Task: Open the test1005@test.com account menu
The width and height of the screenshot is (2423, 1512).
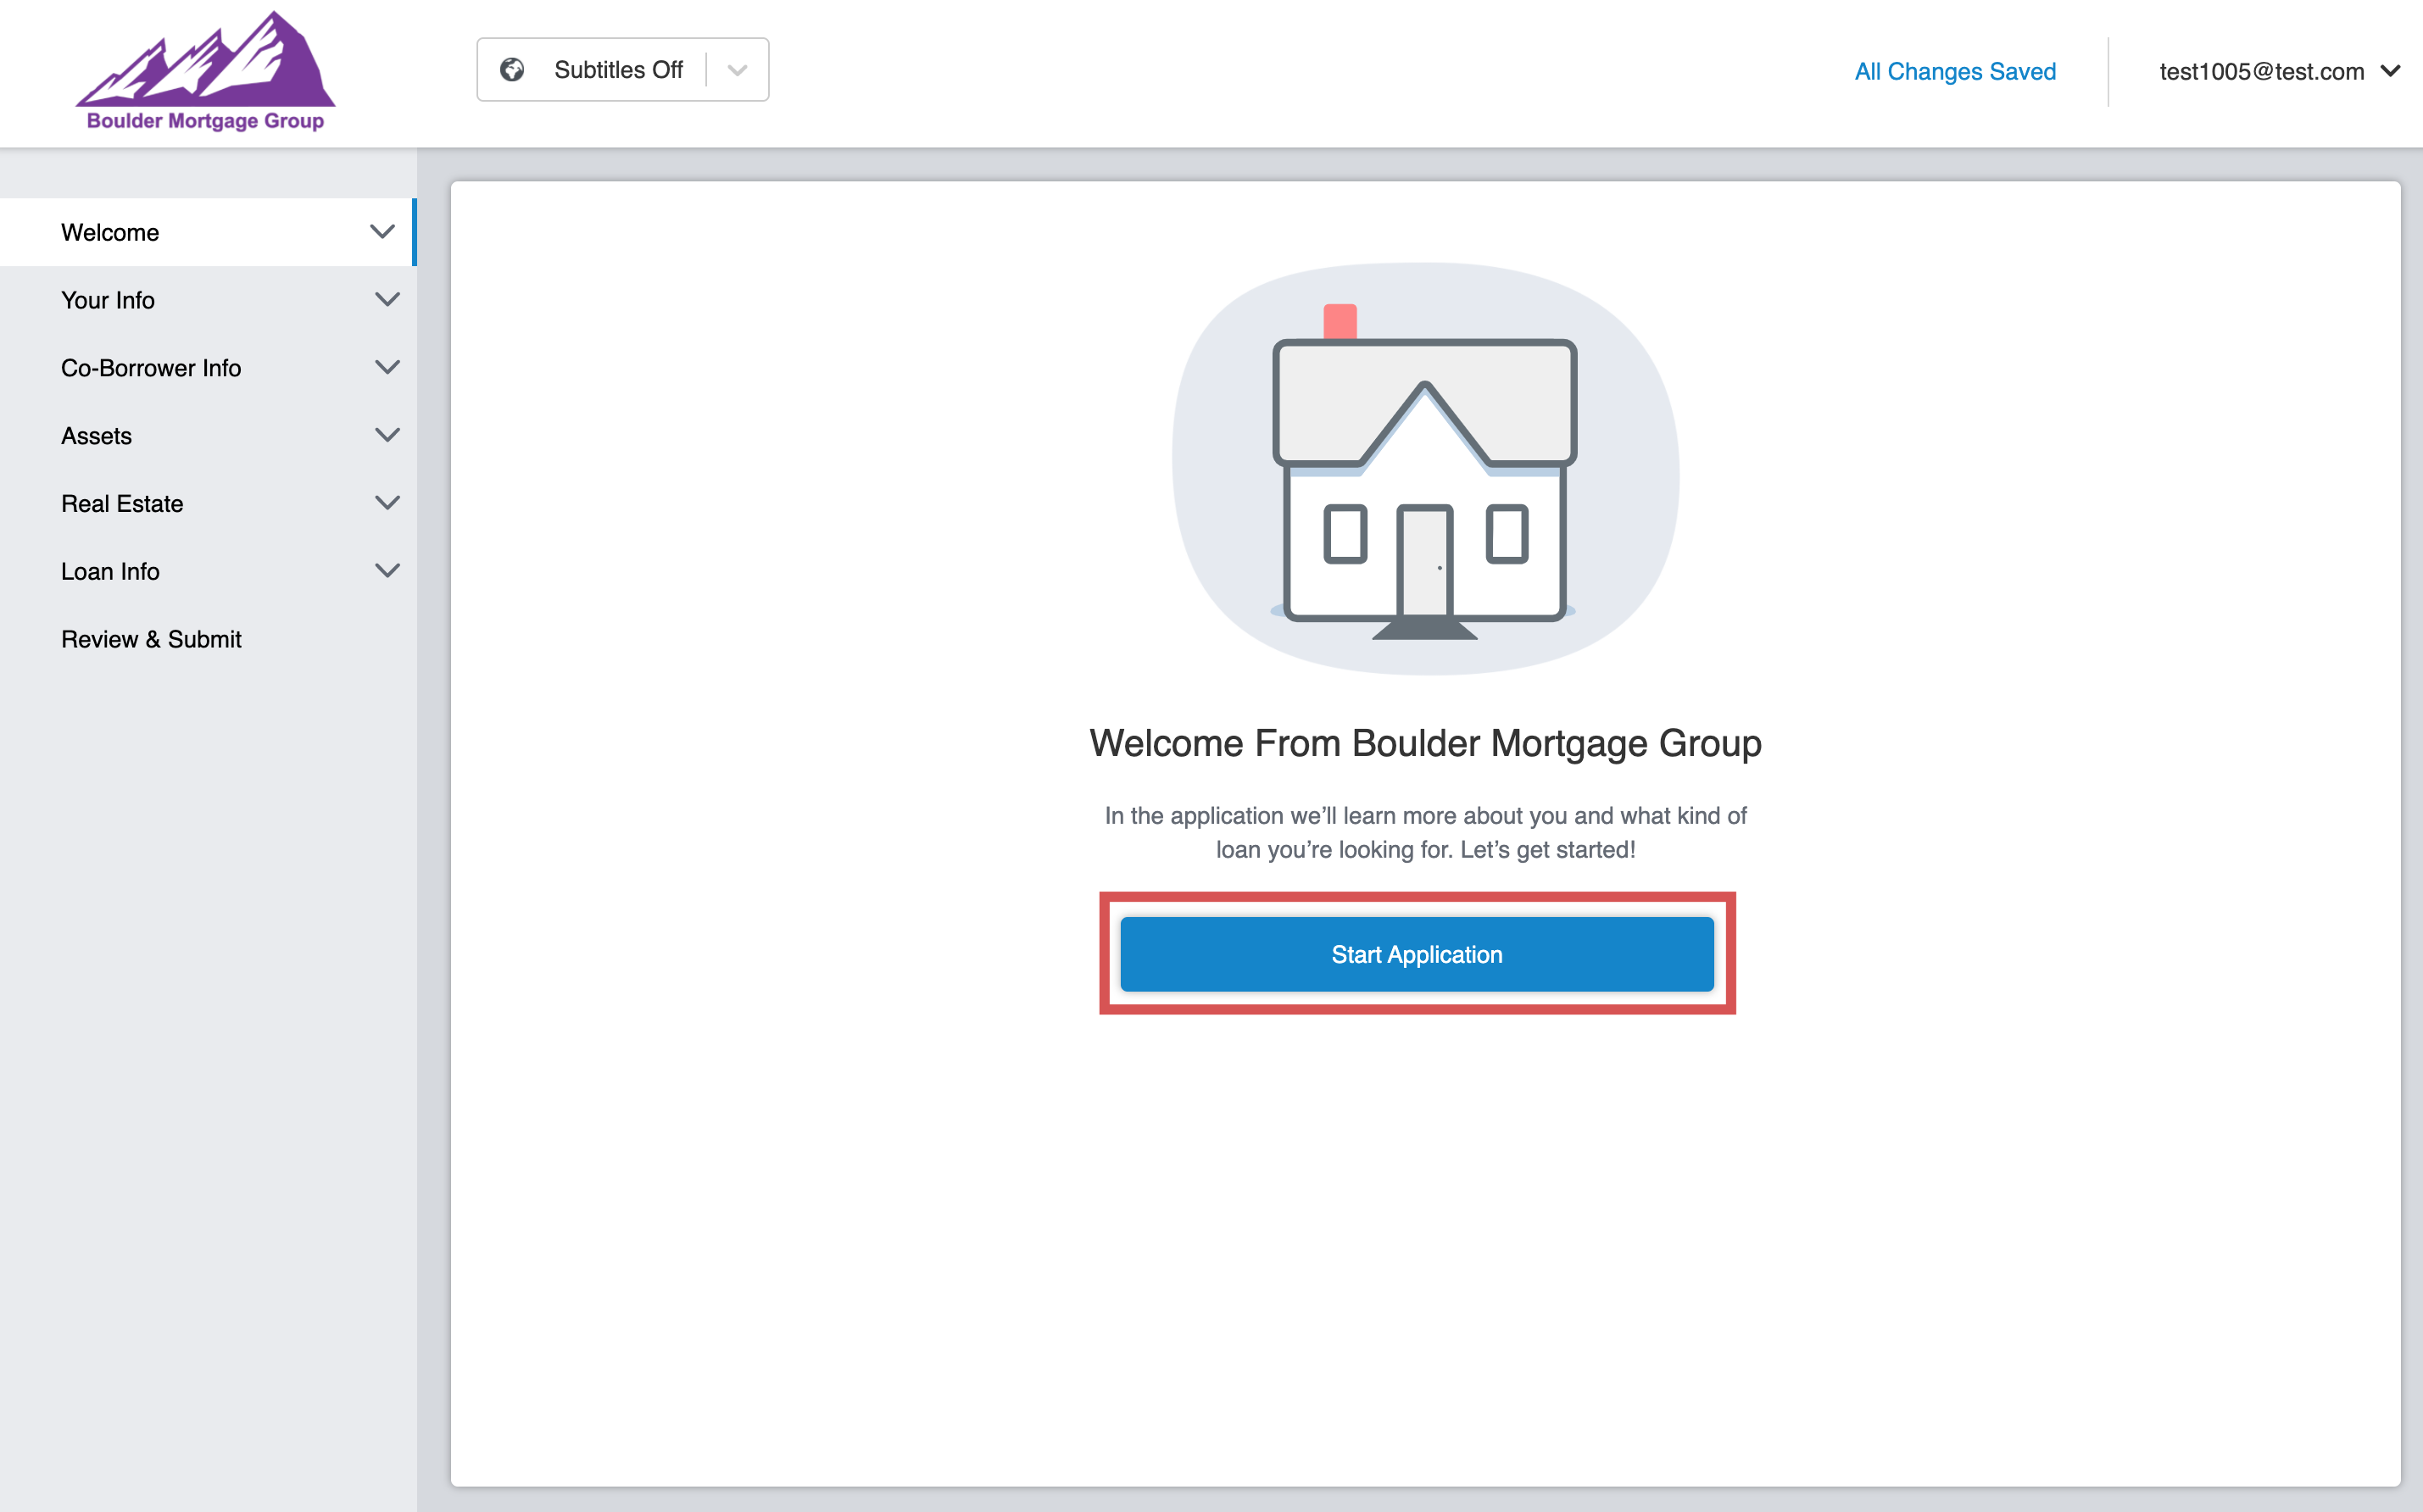Action: (2278, 72)
